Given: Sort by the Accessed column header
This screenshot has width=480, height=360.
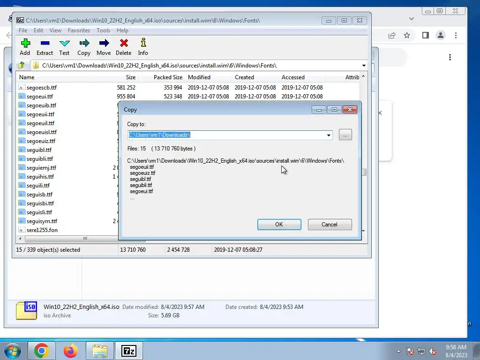Looking at the screenshot, I should coord(302,77).
